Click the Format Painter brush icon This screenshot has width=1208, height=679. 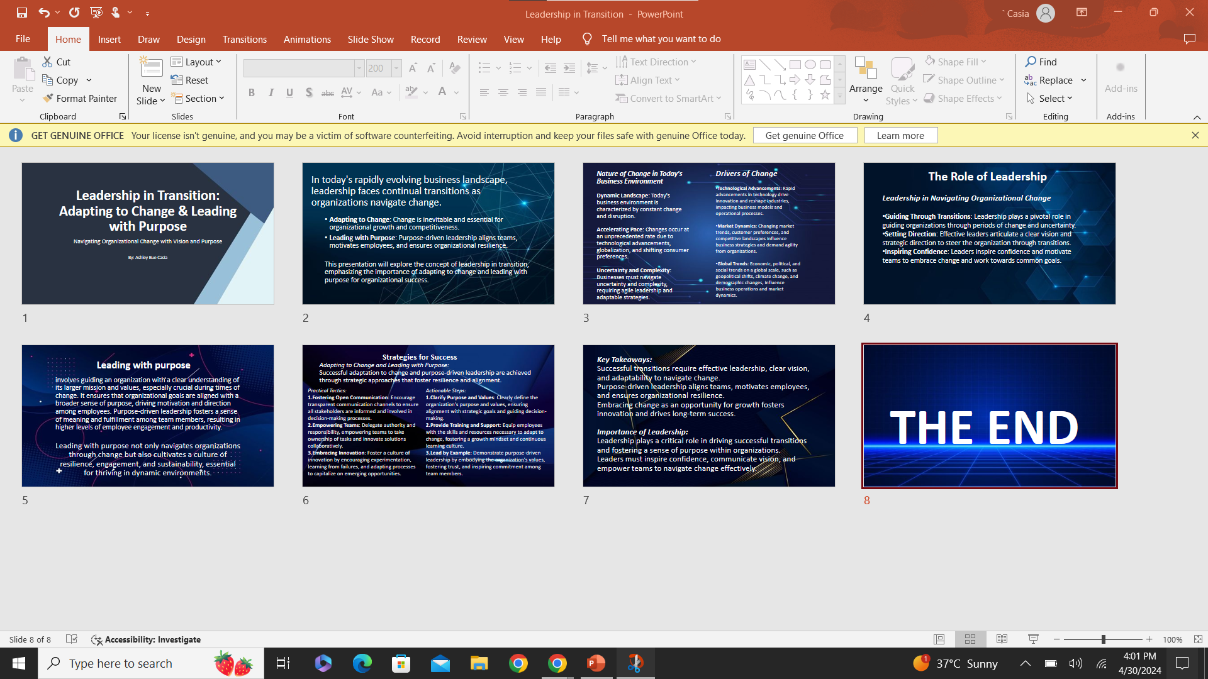[x=47, y=99]
